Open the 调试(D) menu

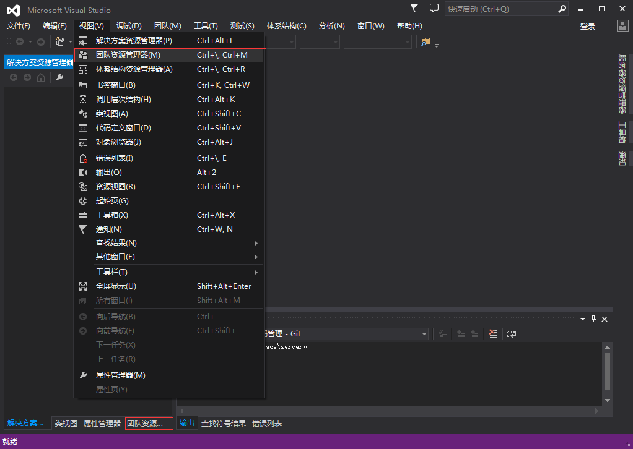(x=129, y=26)
